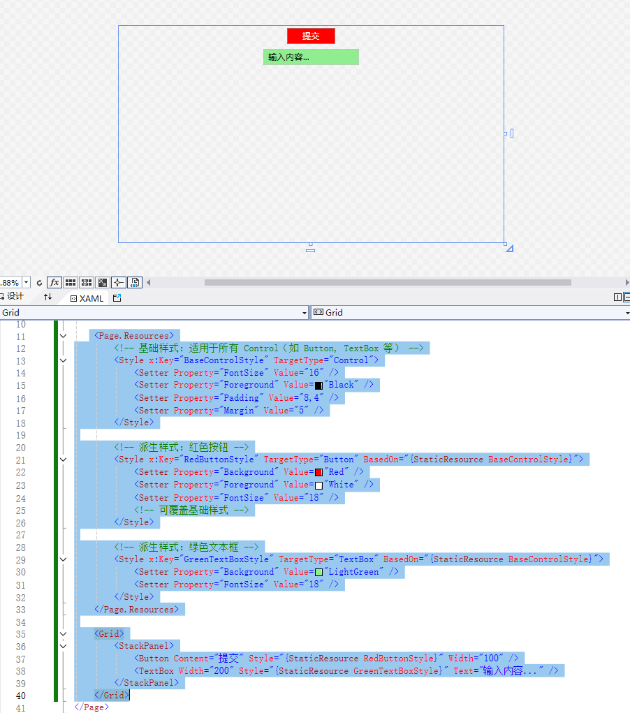Click the 派生样式：红色按钮 comment
630x713 pixels.
(x=182, y=447)
